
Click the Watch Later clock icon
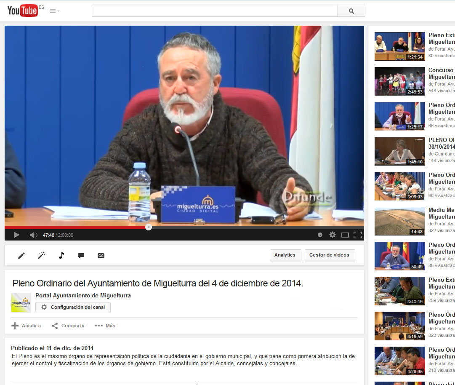pos(320,235)
